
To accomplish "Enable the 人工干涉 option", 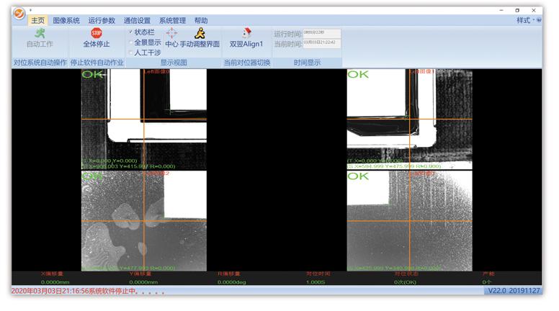I will (130, 53).
